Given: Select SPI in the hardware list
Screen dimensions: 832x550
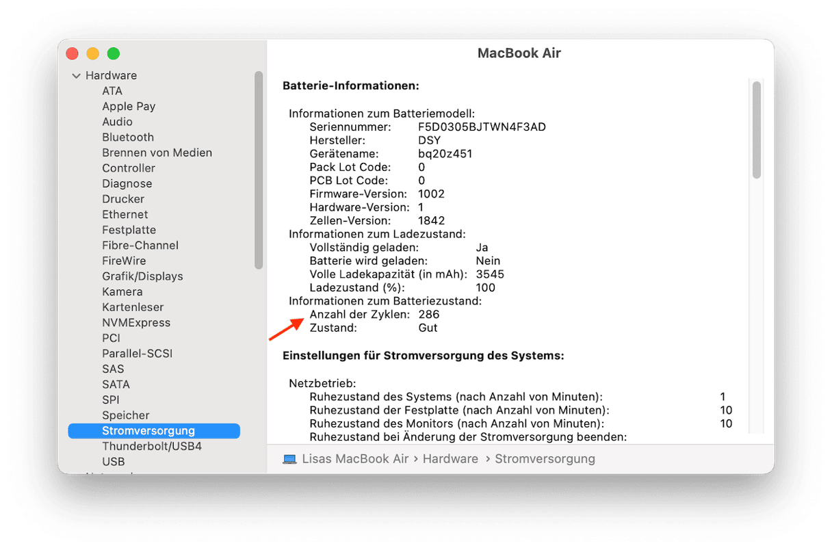Looking at the screenshot, I should click(x=111, y=400).
